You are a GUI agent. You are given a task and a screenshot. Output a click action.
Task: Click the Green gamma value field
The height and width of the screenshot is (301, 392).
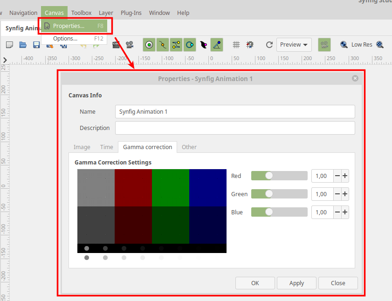click(x=323, y=194)
